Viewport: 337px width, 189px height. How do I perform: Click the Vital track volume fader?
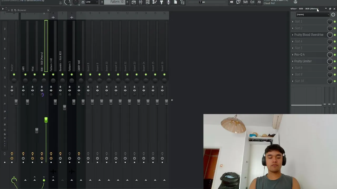pyautogui.click(x=37, y=130)
